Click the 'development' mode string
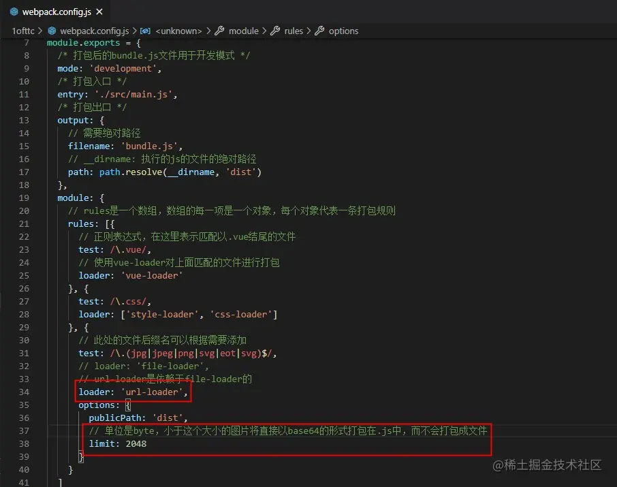The image size is (617, 487). (x=123, y=69)
